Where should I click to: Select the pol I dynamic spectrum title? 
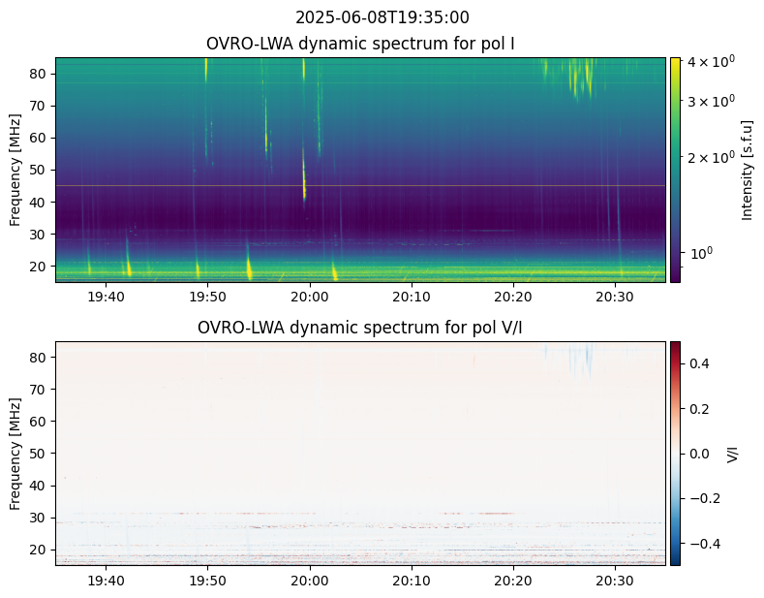(x=360, y=45)
